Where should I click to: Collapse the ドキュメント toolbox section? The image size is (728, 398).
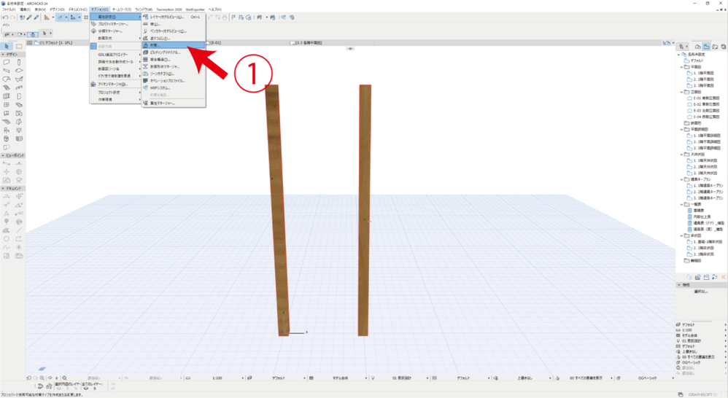(3, 188)
